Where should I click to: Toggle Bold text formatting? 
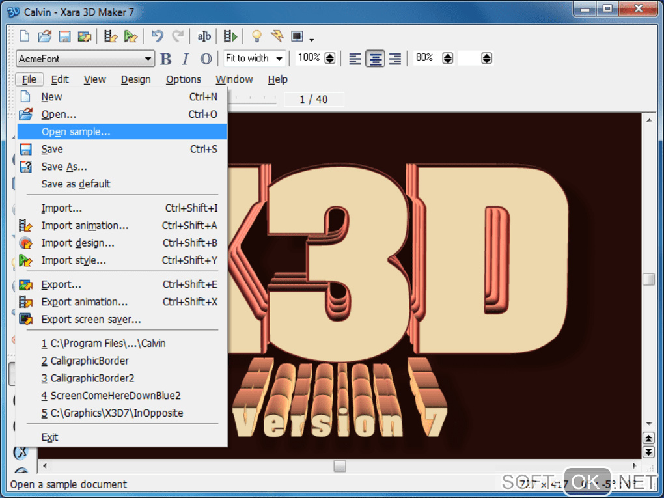tap(165, 59)
